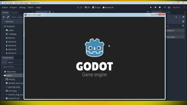The height and width of the screenshot is (105, 187).
Task: Open the AssetLib workspace
Action: 108,7
